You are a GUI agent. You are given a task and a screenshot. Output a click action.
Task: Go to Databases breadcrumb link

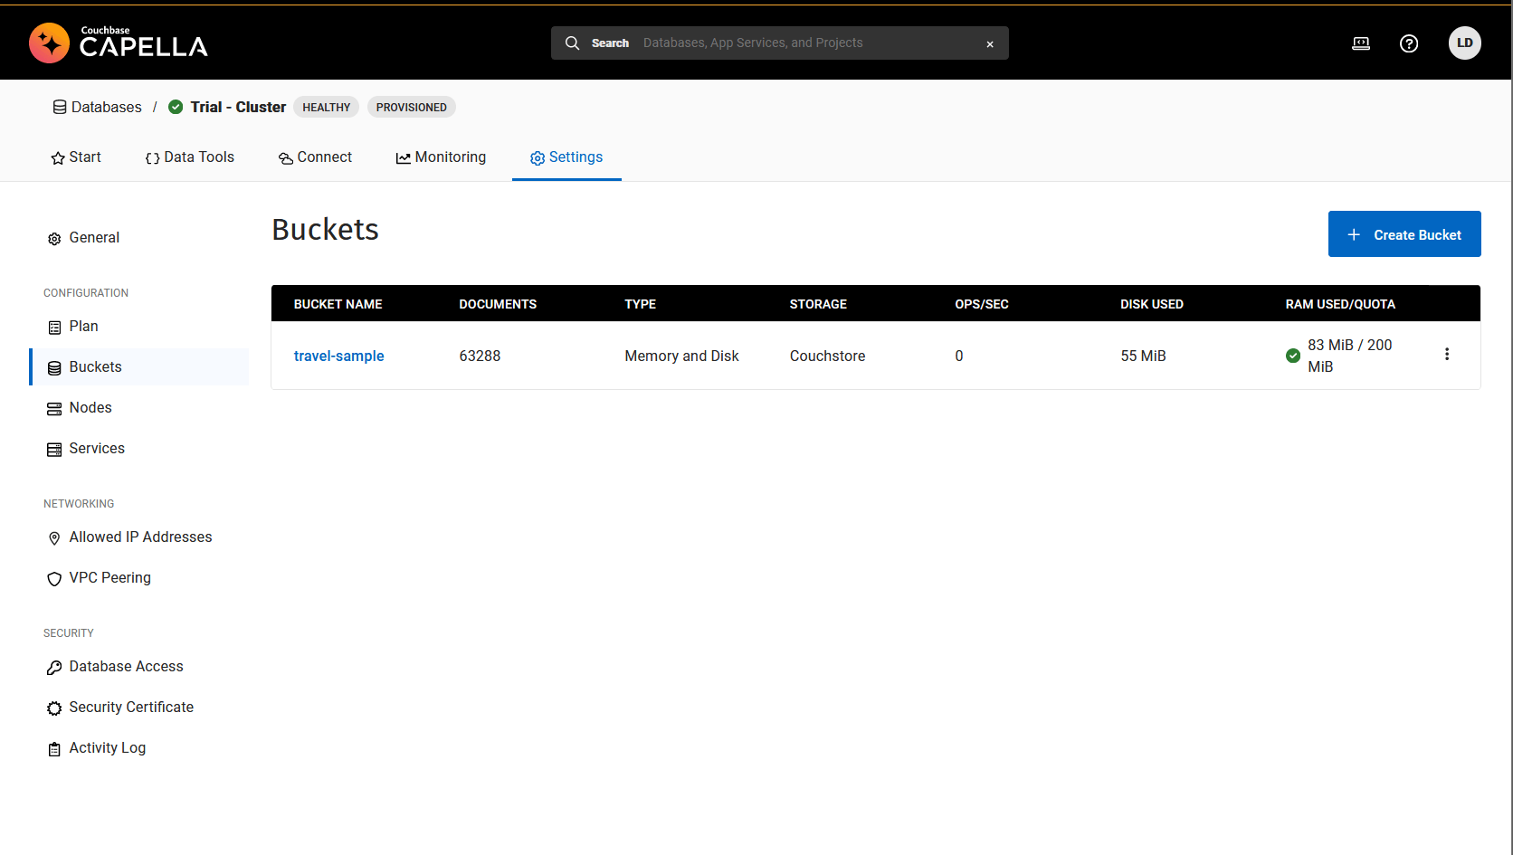pos(97,107)
